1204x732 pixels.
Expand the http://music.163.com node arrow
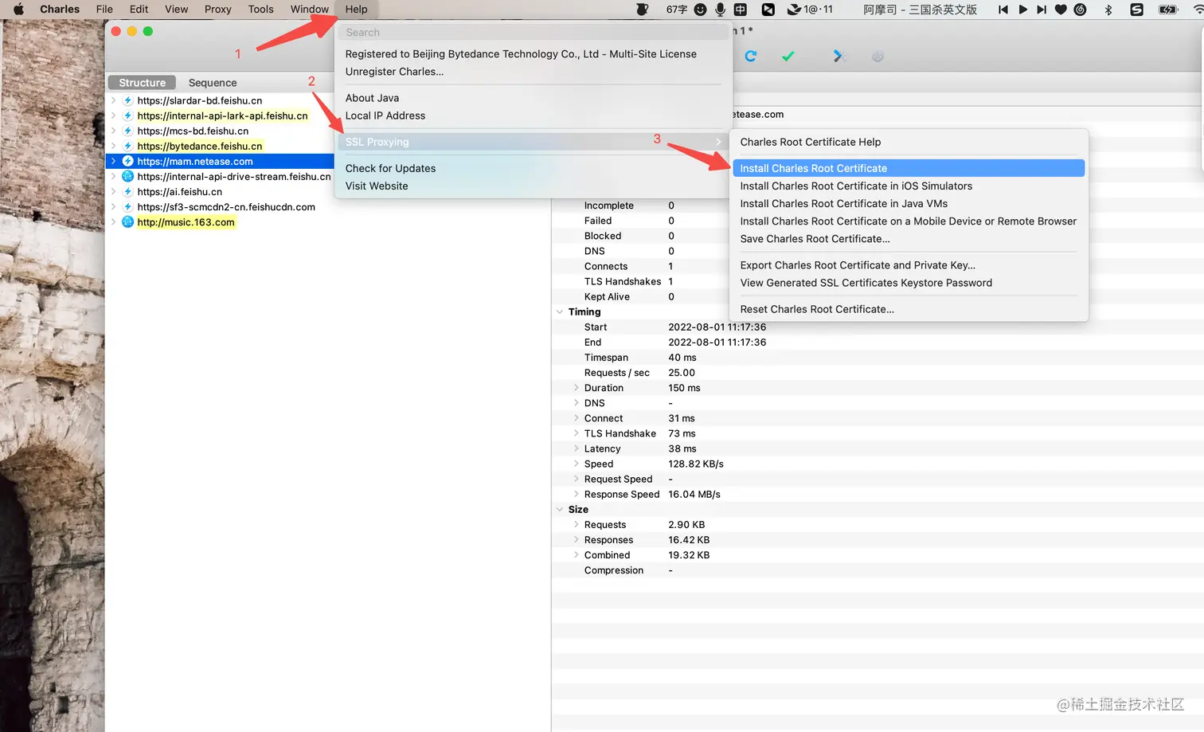pyautogui.click(x=113, y=222)
